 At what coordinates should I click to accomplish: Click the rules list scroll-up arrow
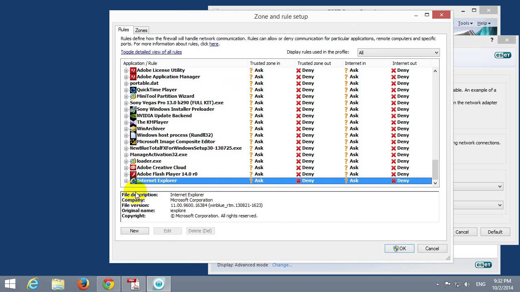(x=435, y=71)
